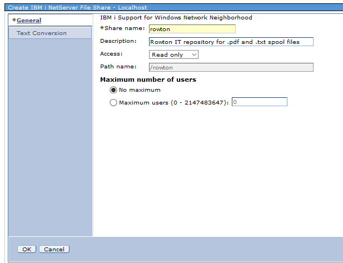Focus the Description text field
This screenshot has width=343, height=263.
(231, 42)
